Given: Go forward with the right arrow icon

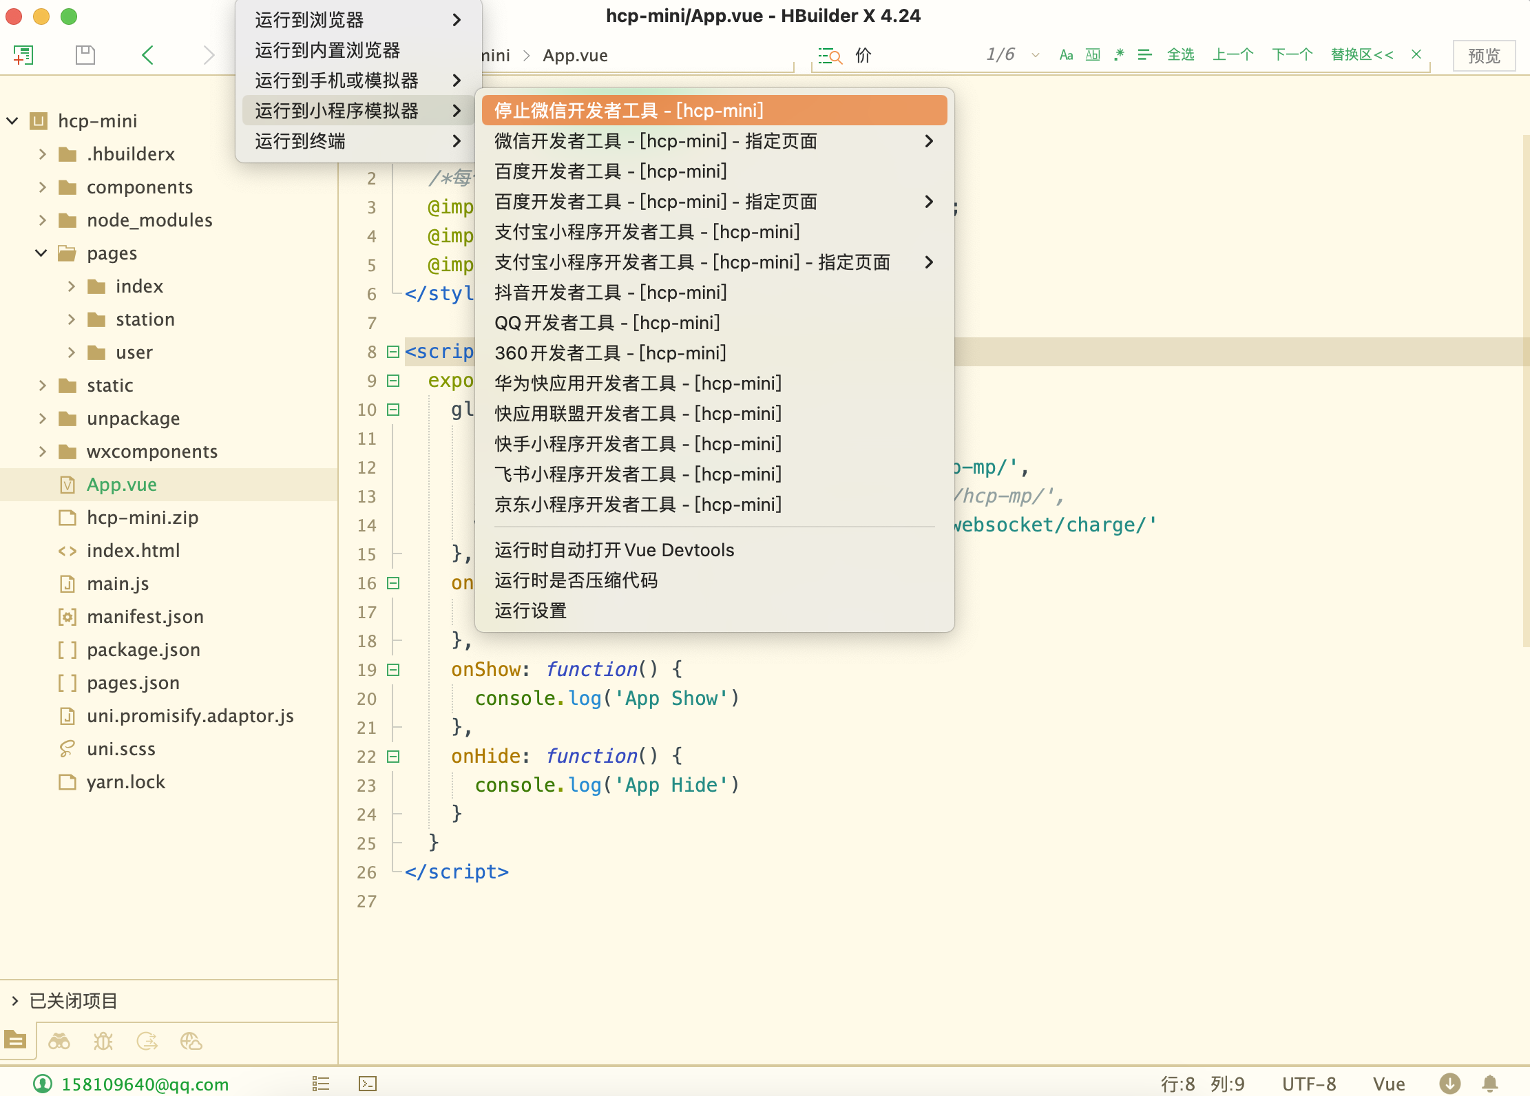Looking at the screenshot, I should (209, 55).
